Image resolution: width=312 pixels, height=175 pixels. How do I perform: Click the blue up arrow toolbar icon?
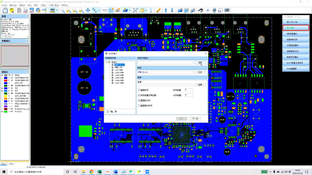(166, 10)
